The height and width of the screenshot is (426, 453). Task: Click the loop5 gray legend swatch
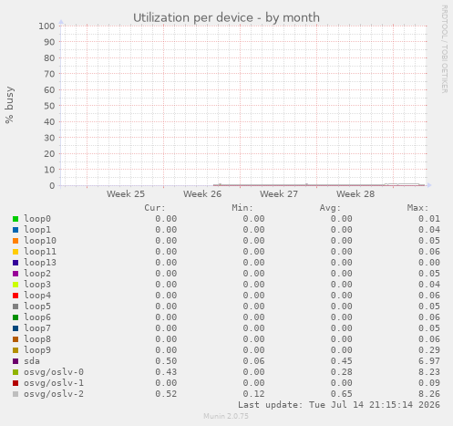pyautogui.click(x=15, y=307)
